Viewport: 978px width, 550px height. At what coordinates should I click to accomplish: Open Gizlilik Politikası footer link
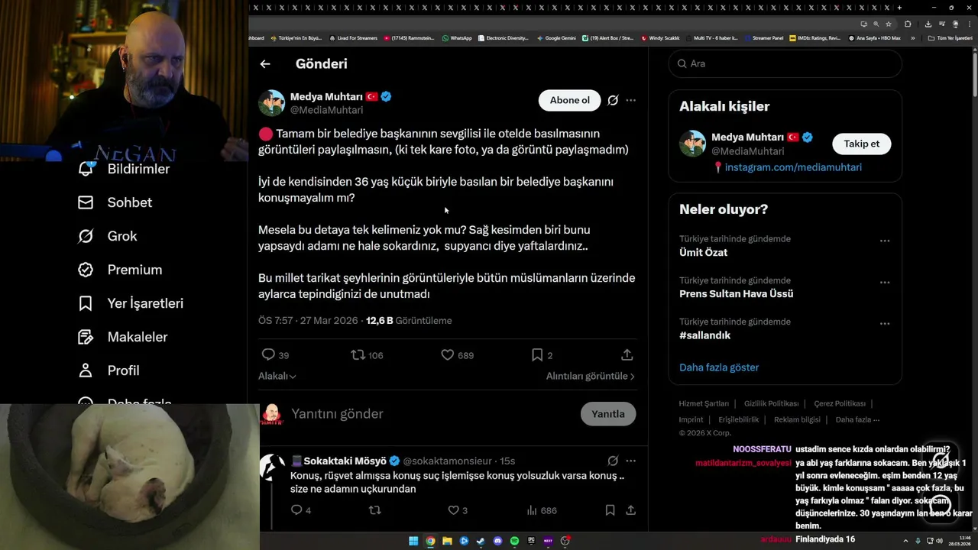tap(771, 403)
